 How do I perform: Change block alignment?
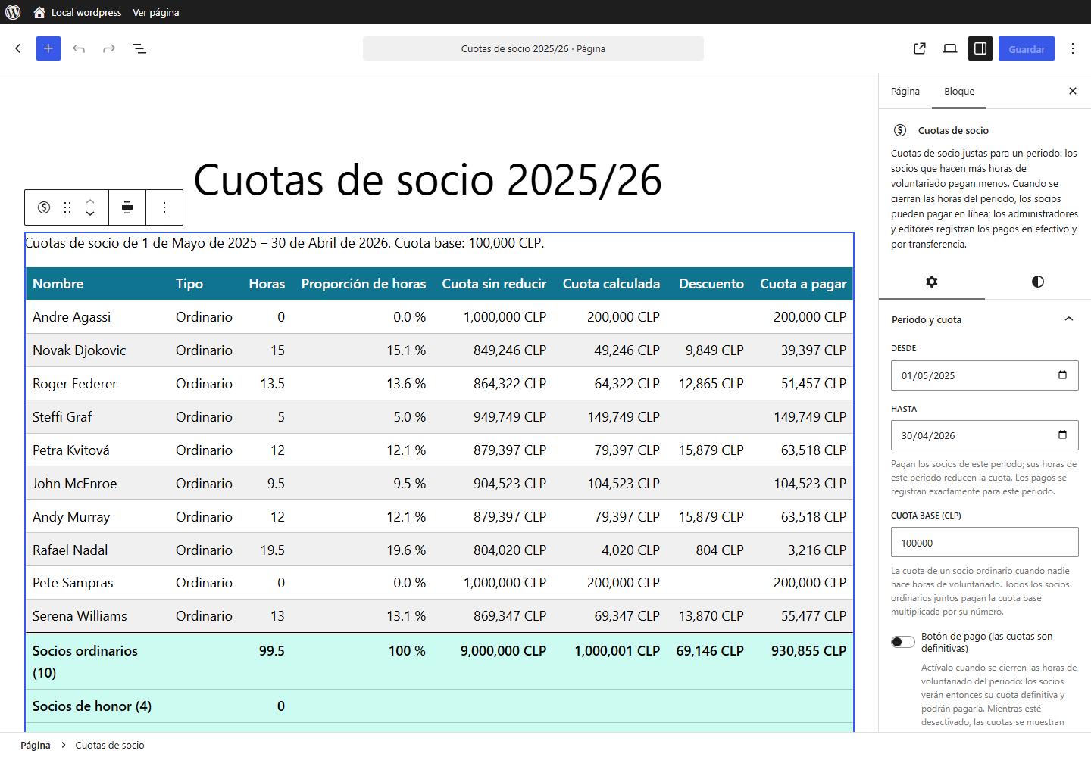(127, 207)
